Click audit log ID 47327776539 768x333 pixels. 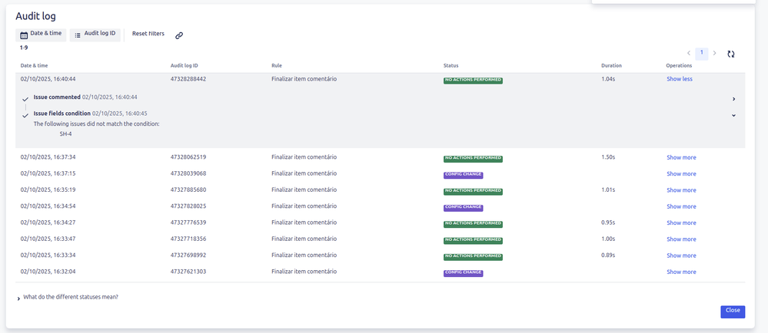click(x=188, y=223)
